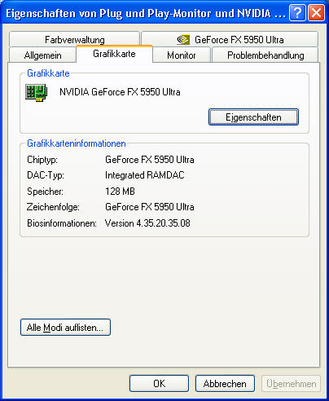Click the Eigenschaften button
The height and width of the screenshot is (401, 329).
point(253,117)
